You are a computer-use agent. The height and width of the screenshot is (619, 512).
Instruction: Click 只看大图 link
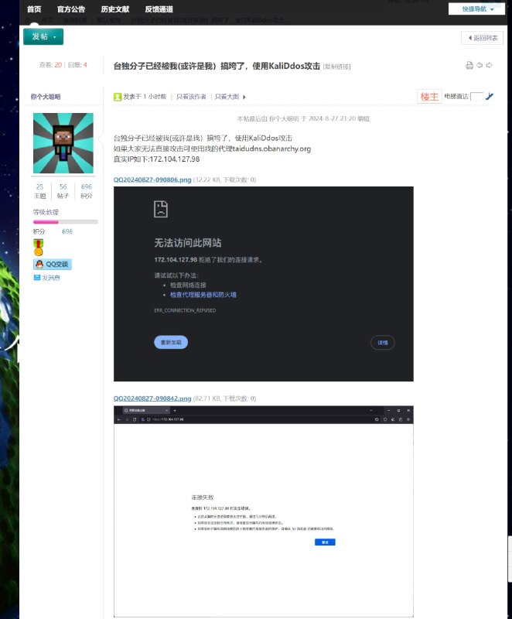click(227, 97)
